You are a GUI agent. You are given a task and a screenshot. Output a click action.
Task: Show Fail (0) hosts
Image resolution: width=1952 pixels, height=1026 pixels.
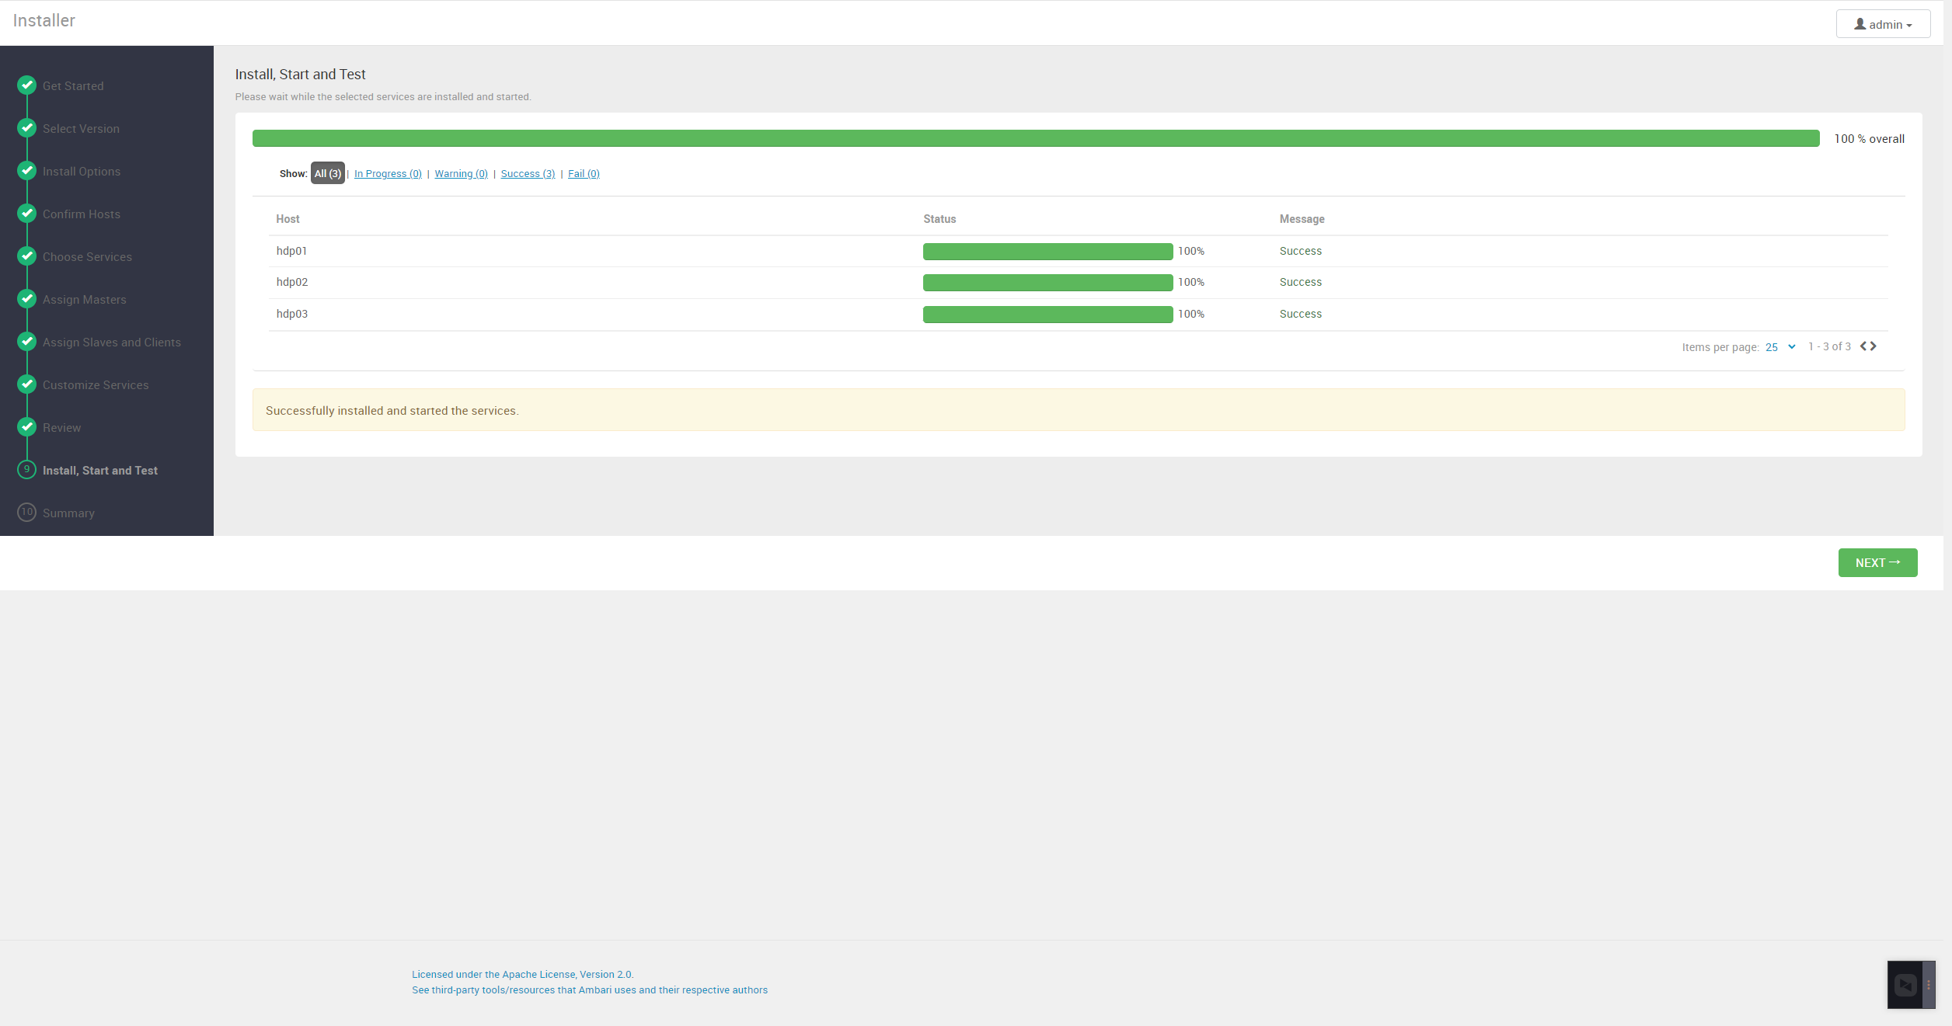coord(584,173)
